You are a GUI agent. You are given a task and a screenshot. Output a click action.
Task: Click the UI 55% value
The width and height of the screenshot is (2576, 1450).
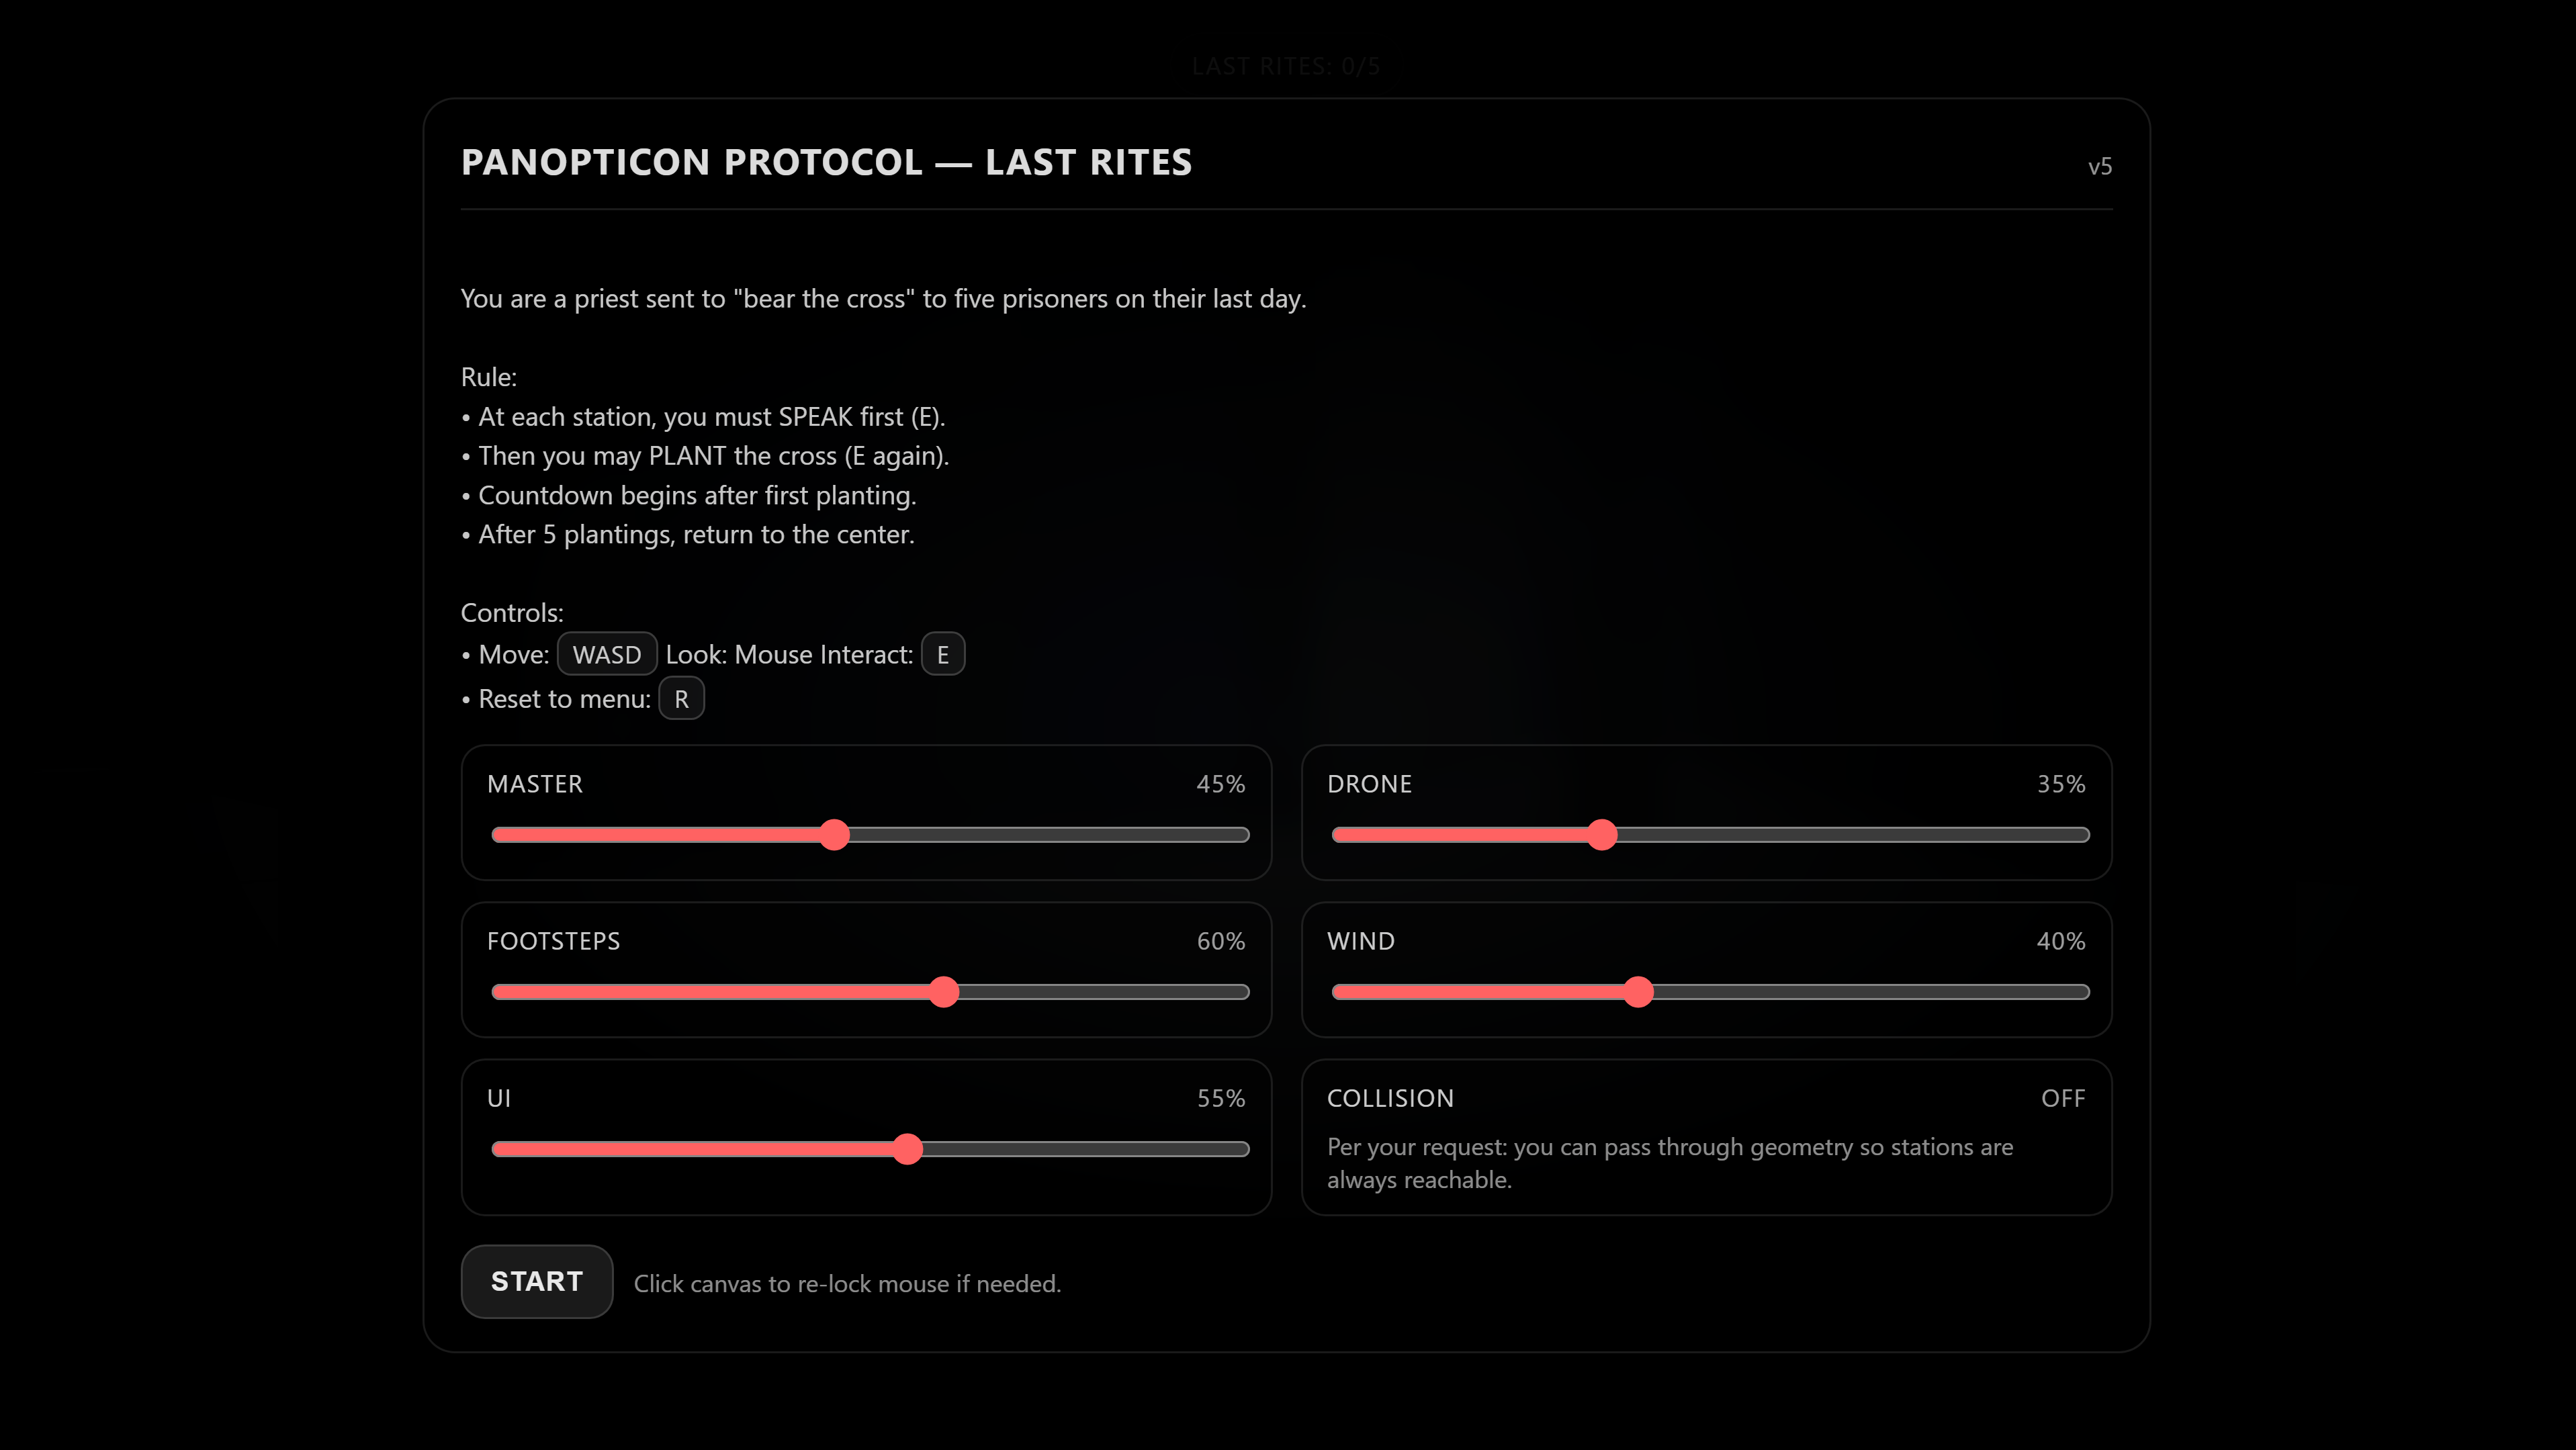1220,1098
